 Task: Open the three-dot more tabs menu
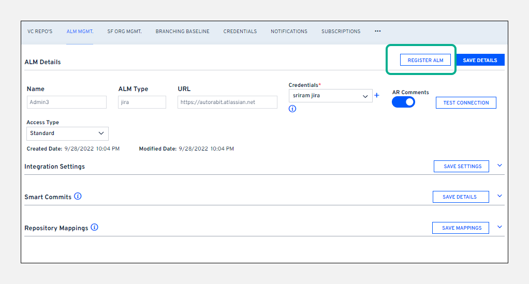pyautogui.click(x=378, y=31)
